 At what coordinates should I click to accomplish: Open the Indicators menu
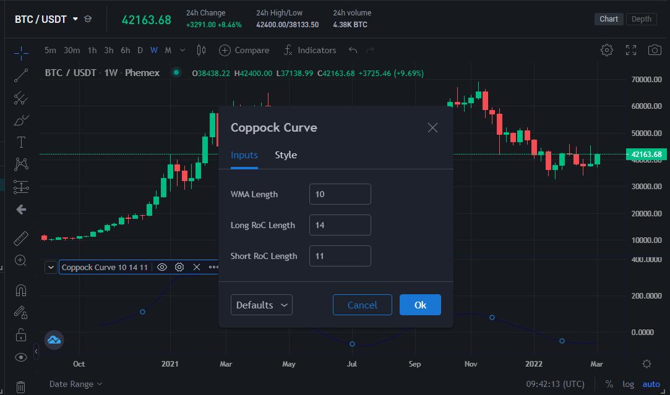pos(309,50)
